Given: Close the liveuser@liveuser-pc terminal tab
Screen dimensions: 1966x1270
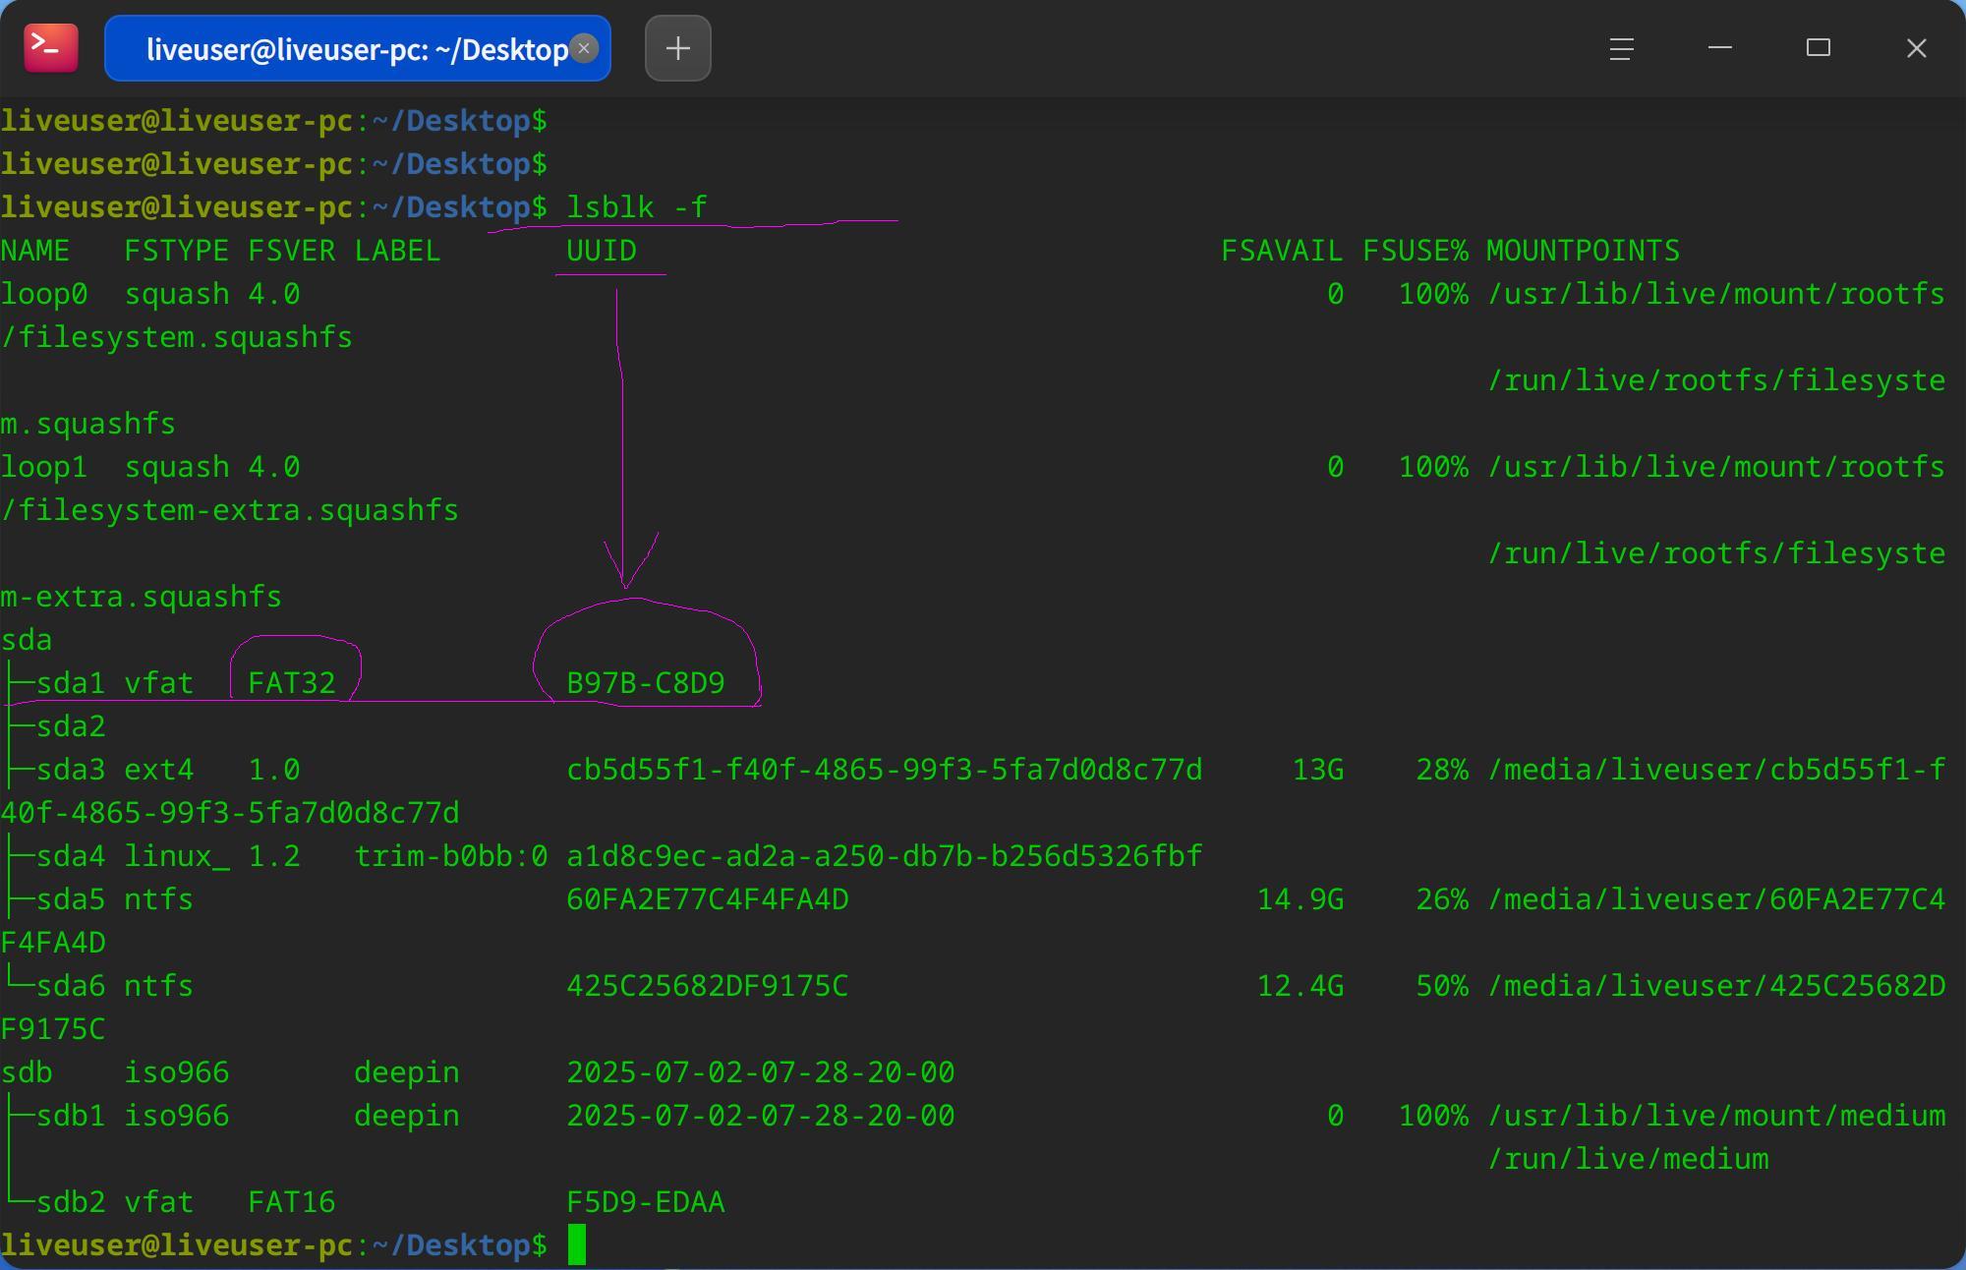Looking at the screenshot, I should tap(584, 48).
